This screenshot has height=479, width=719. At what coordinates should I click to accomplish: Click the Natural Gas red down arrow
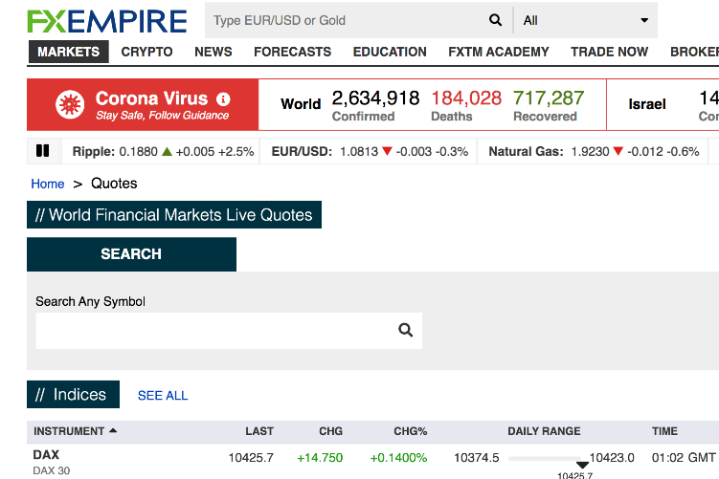[618, 151]
